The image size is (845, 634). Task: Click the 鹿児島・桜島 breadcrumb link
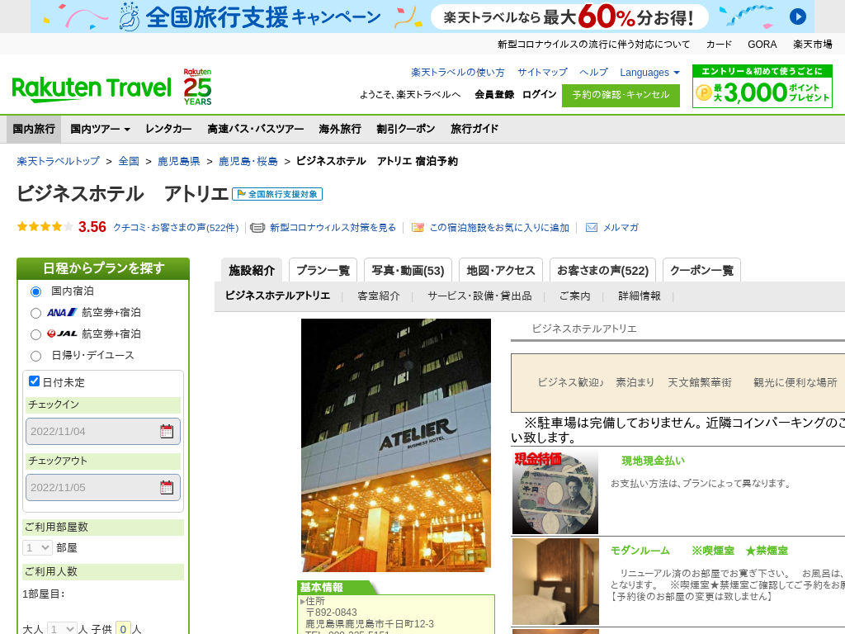(x=248, y=161)
